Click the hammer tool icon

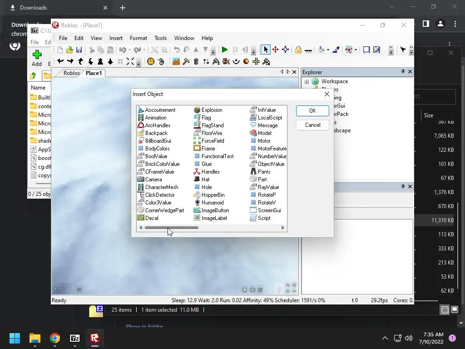click(186, 61)
